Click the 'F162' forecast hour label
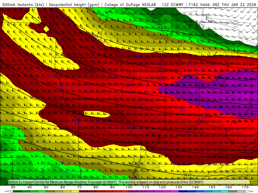 pyautogui.click(x=193, y=5)
